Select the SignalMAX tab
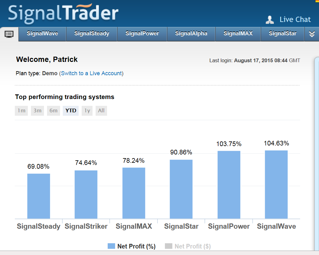Image resolution: width=319 pixels, height=255 pixels. [x=238, y=33]
